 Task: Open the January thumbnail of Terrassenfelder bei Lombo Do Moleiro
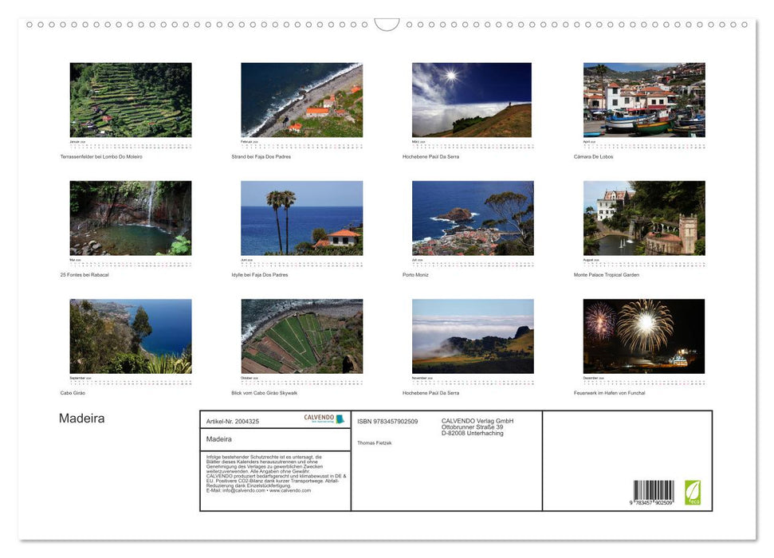click(130, 100)
